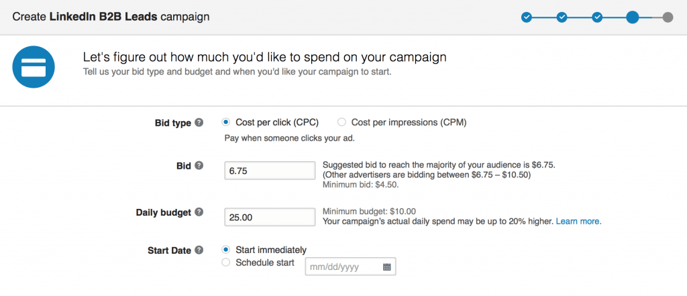
Task: Click the Daily budget field showing 25.00
Action: coord(270,217)
